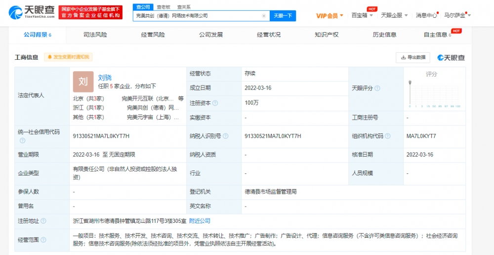Click help icon beside 天眼评分
The height and width of the screenshot is (255, 494).
tap(377, 88)
